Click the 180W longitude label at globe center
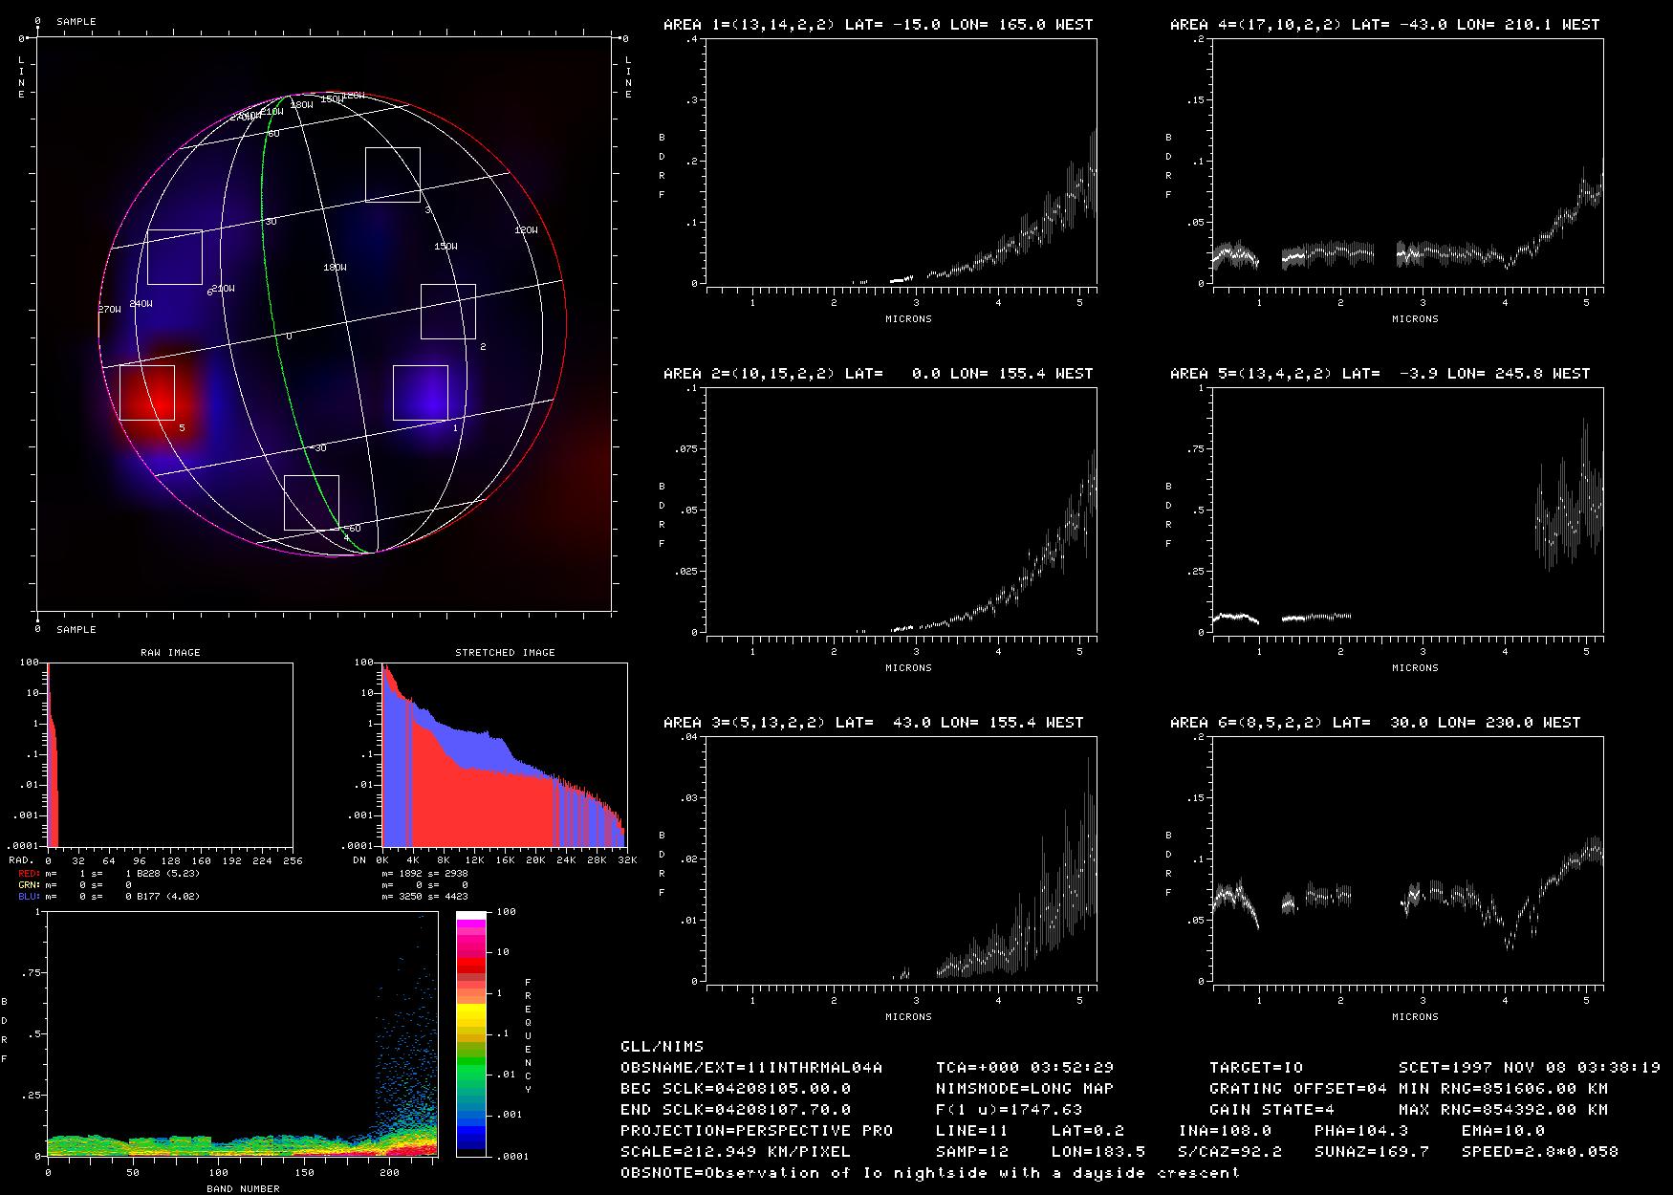 coord(334,268)
